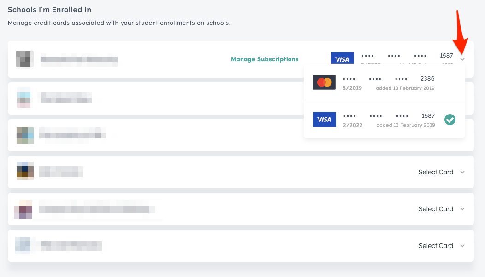The width and height of the screenshot is (485, 277).
Task: Click the Mastercard logo icon
Action: pyautogui.click(x=324, y=82)
